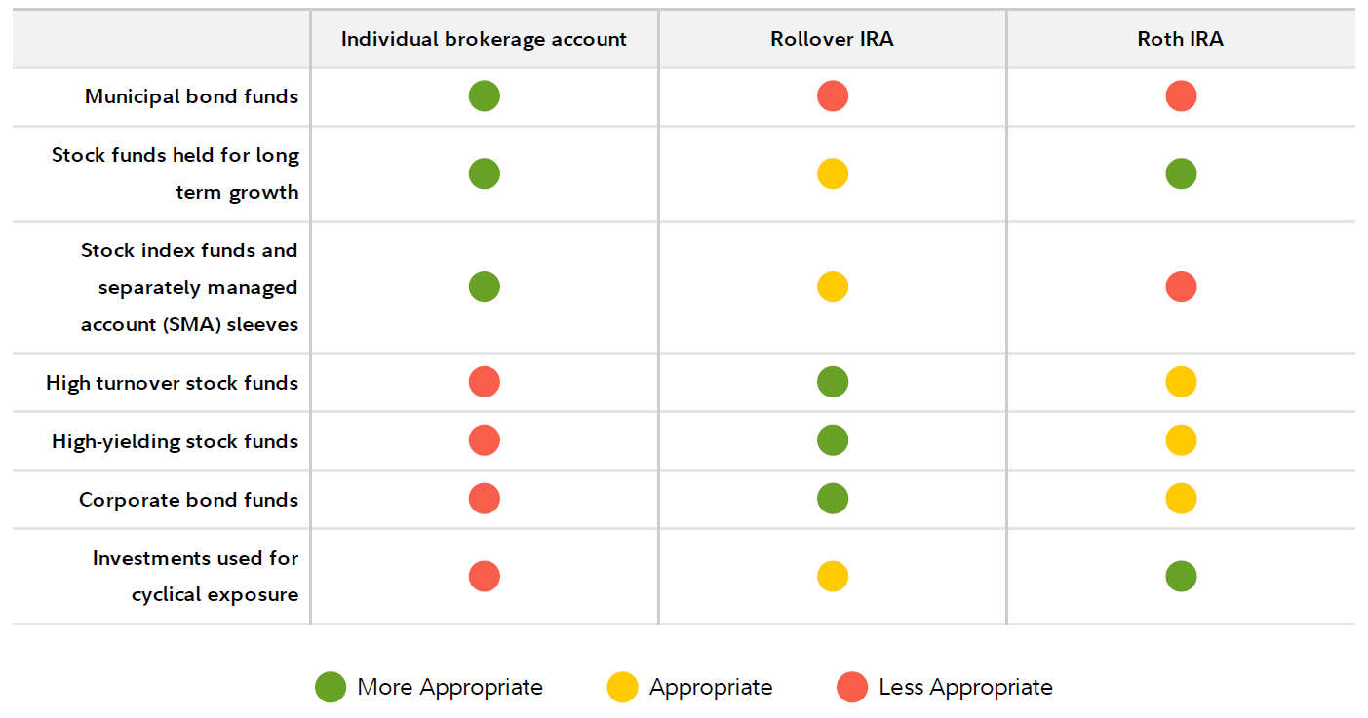
Task: Click the SMA sleeves brokerage account green dot
Action: click(x=484, y=286)
